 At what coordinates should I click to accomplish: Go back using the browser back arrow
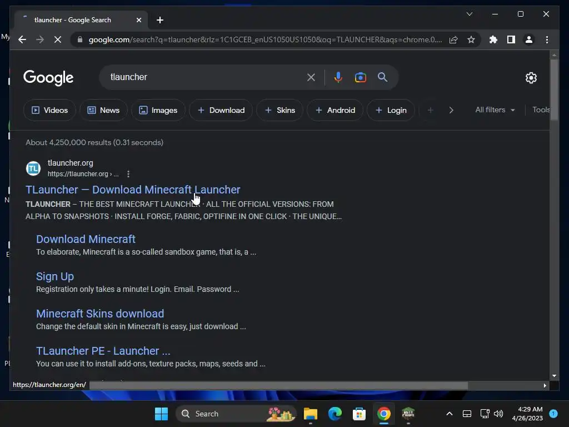pos(22,39)
